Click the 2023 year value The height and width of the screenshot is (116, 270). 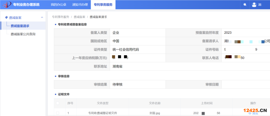pyautogui.click(x=228, y=33)
